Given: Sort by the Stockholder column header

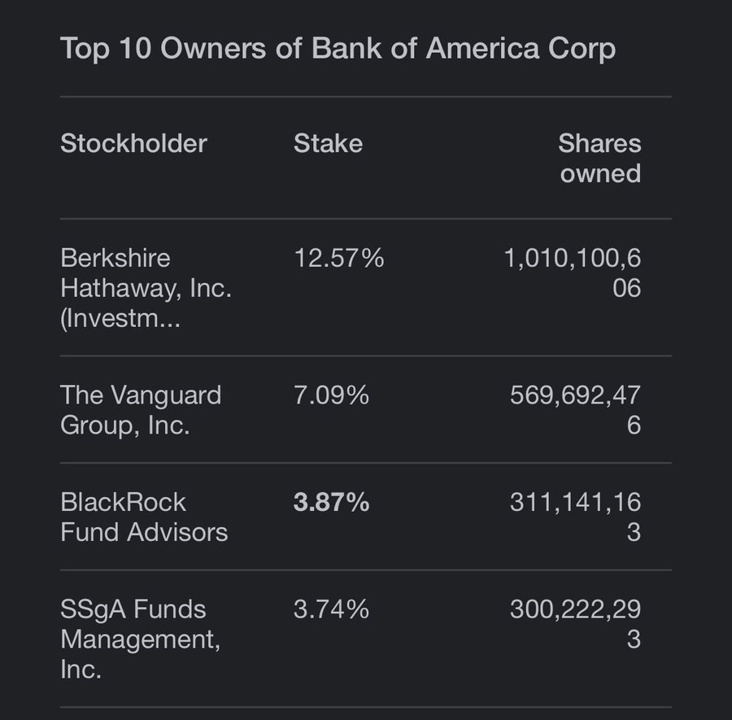Looking at the screenshot, I should click(133, 143).
